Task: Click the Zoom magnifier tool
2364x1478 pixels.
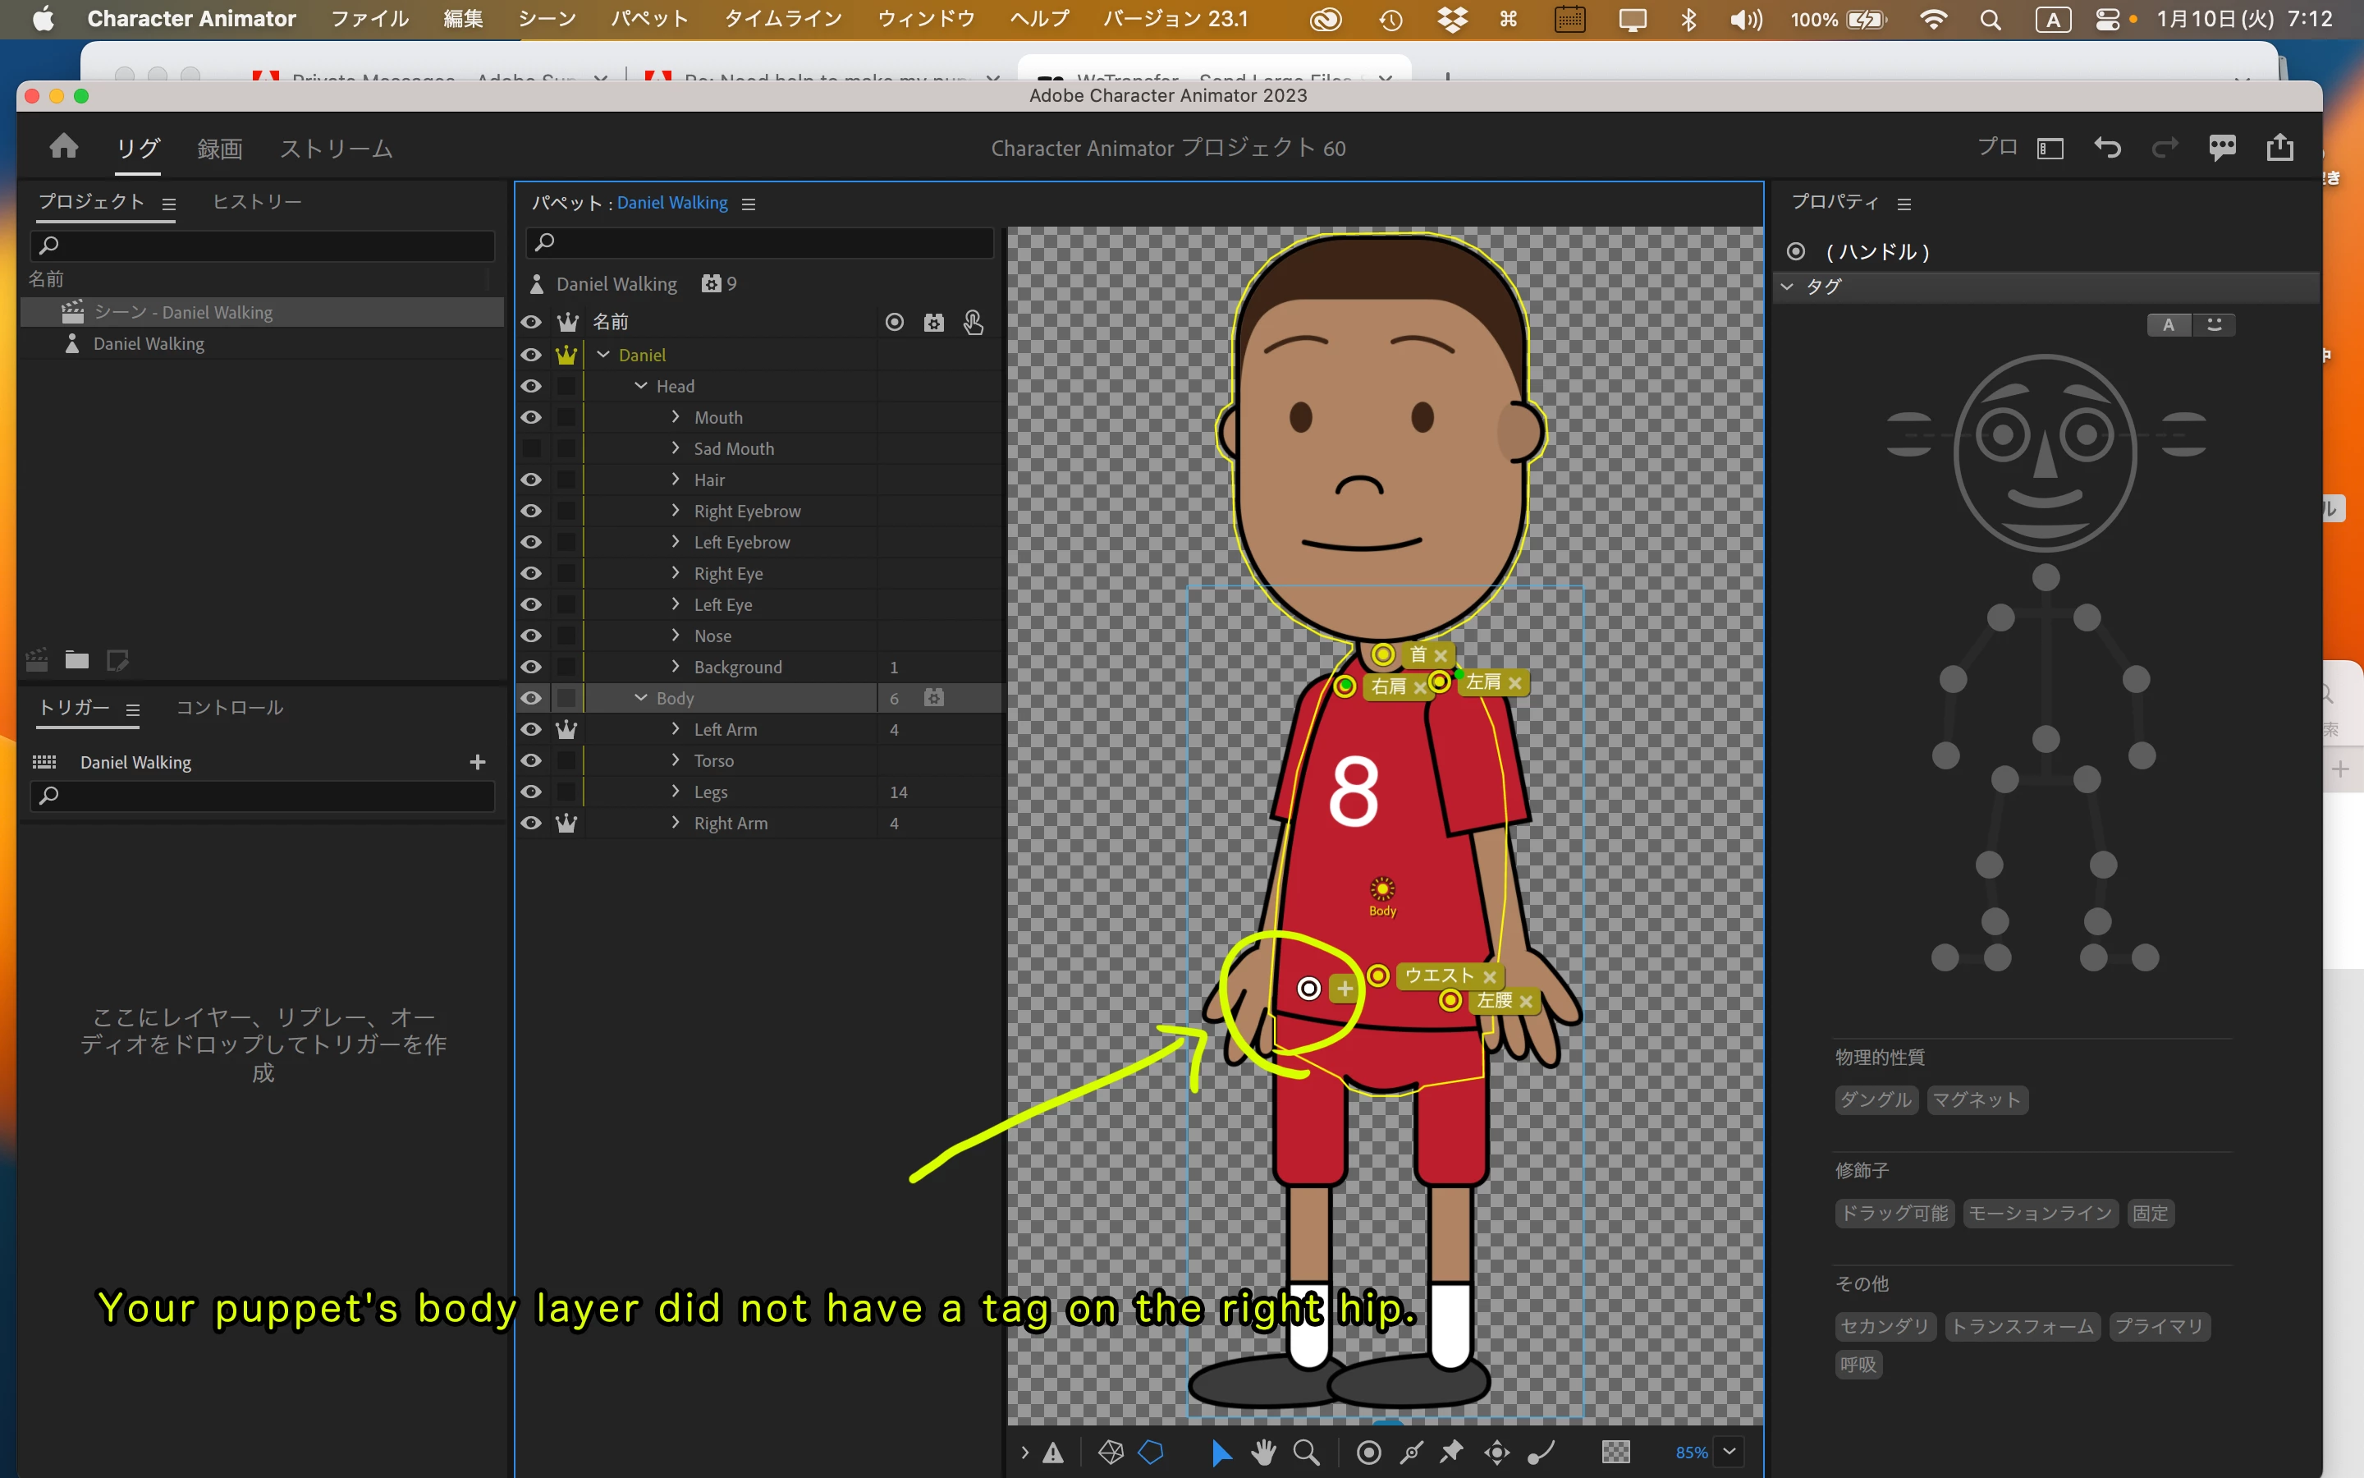Action: [x=1306, y=1453]
